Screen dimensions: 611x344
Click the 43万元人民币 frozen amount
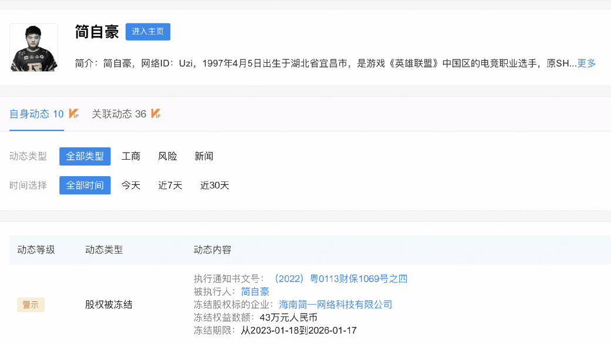point(288,318)
